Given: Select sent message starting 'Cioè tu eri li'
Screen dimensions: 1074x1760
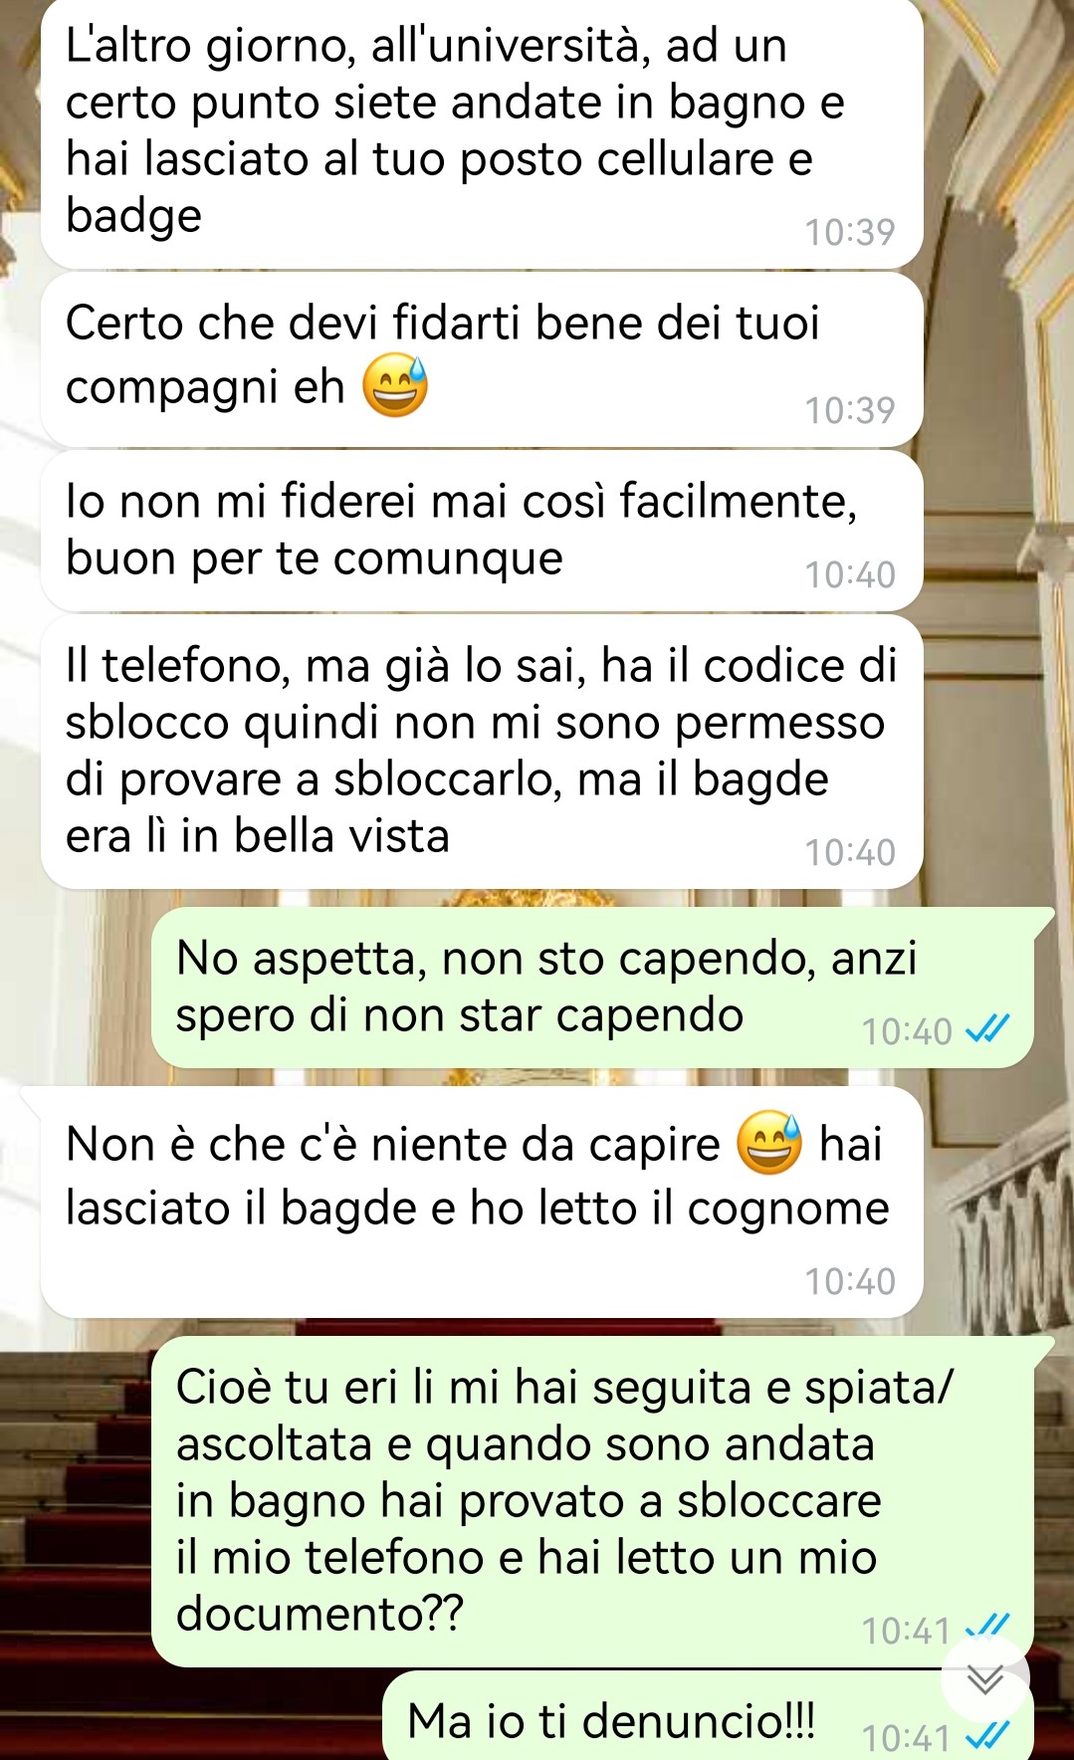Looking at the screenshot, I should click(x=592, y=1501).
